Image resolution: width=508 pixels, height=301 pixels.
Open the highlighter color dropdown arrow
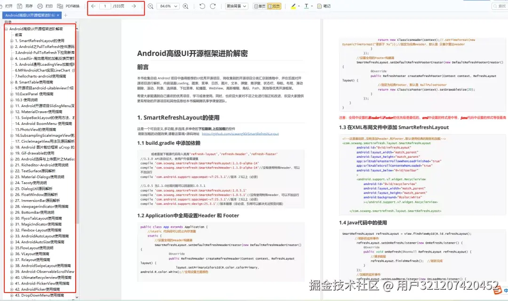[299, 6]
